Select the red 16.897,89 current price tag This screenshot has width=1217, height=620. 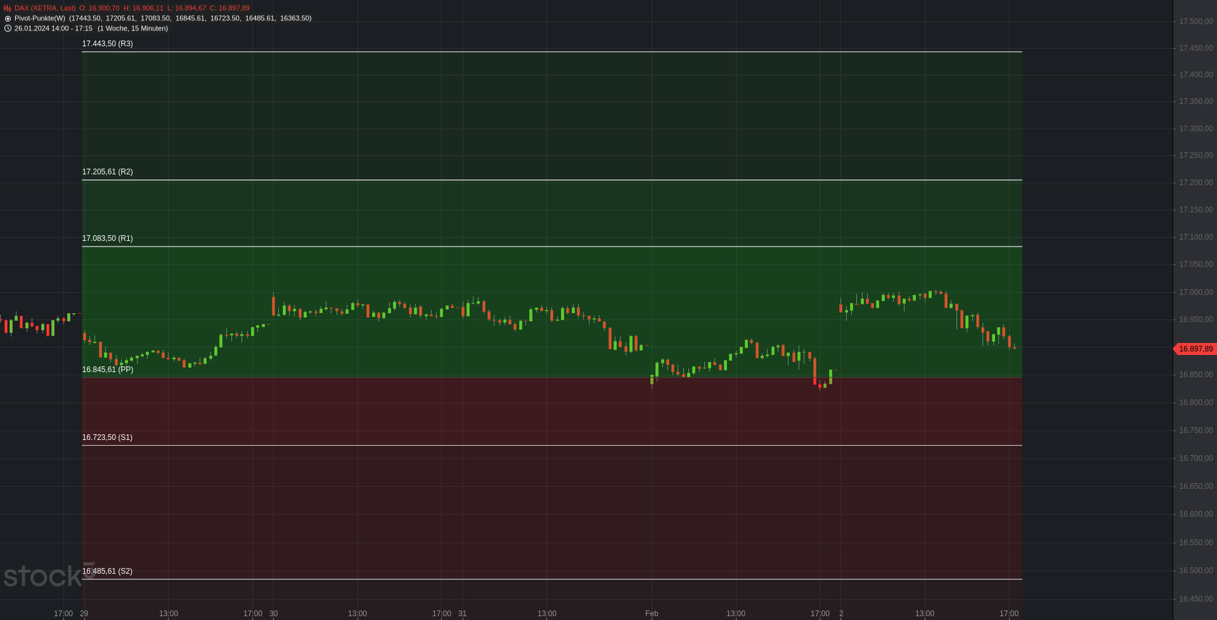[1195, 349]
